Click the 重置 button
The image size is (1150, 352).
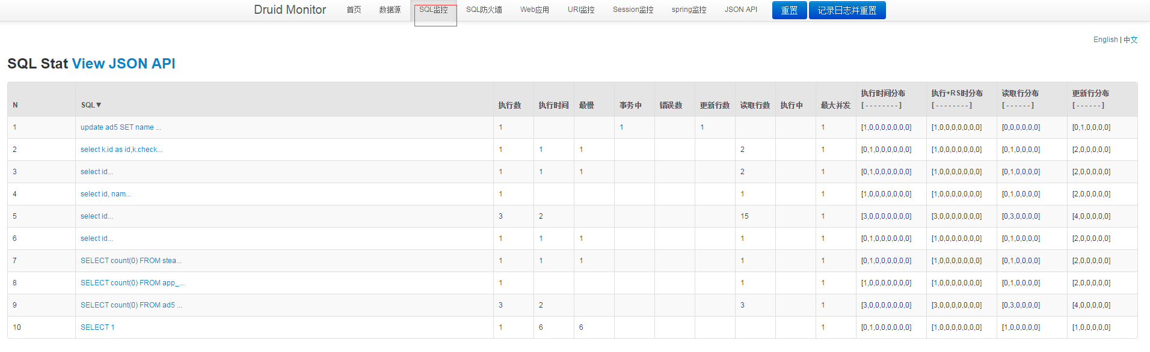(789, 10)
